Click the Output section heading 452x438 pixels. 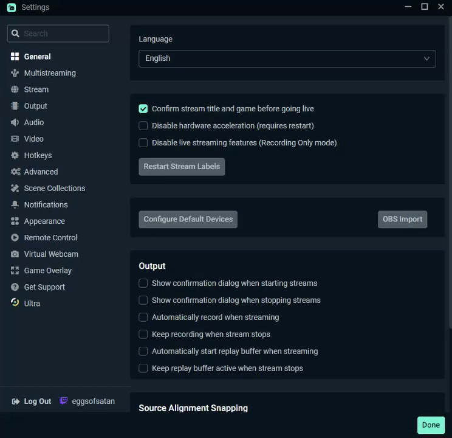[152, 266]
